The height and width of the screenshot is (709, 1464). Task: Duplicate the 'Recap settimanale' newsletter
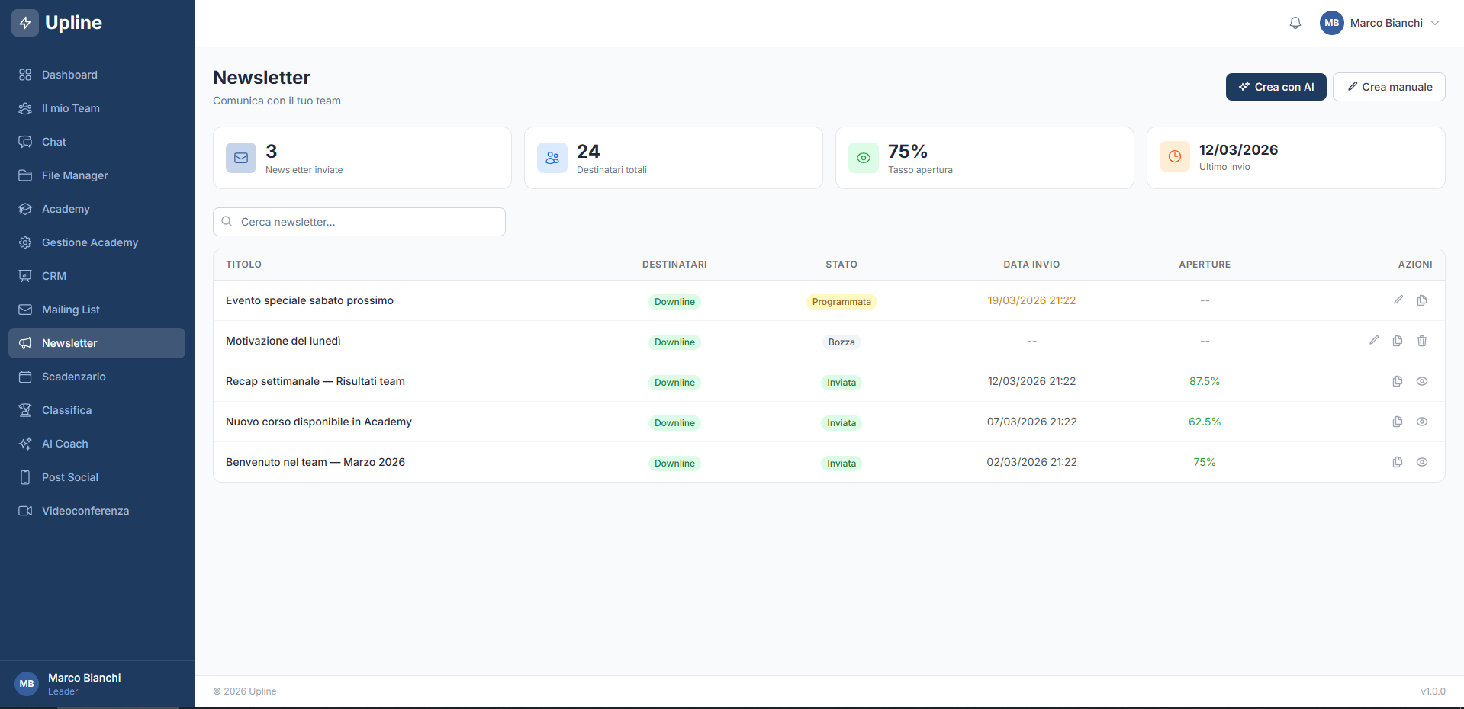[x=1398, y=381]
